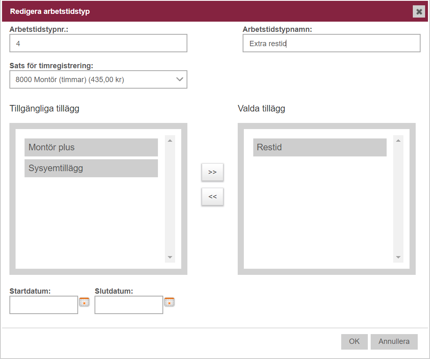Click scroll-up arrow in Tillgängliga tillägg list
The height and width of the screenshot is (359, 430).
pyautogui.click(x=170, y=140)
